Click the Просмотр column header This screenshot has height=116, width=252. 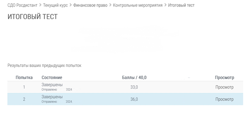224,78
